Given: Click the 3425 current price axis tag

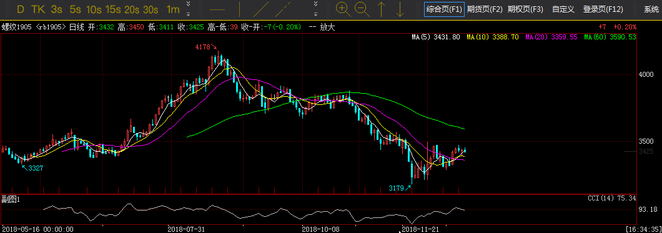Looking at the screenshot, I should (x=646, y=151).
